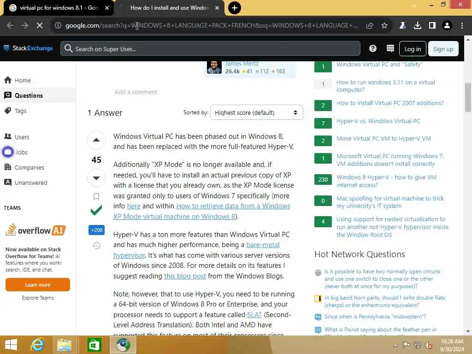This screenshot has width=472, height=354.
Task: Switch to 'virtual pc for windows 8.1' tab
Action: (x=59, y=8)
